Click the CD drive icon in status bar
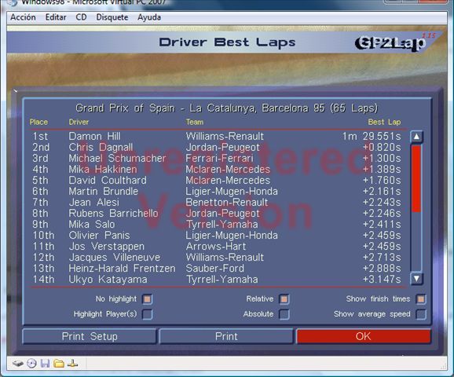This screenshot has width=454, height=377. click(x=31, y=363)
